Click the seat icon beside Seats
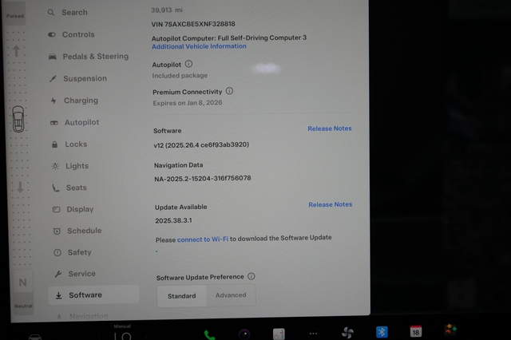511x340 pixels. coord(56,188)
